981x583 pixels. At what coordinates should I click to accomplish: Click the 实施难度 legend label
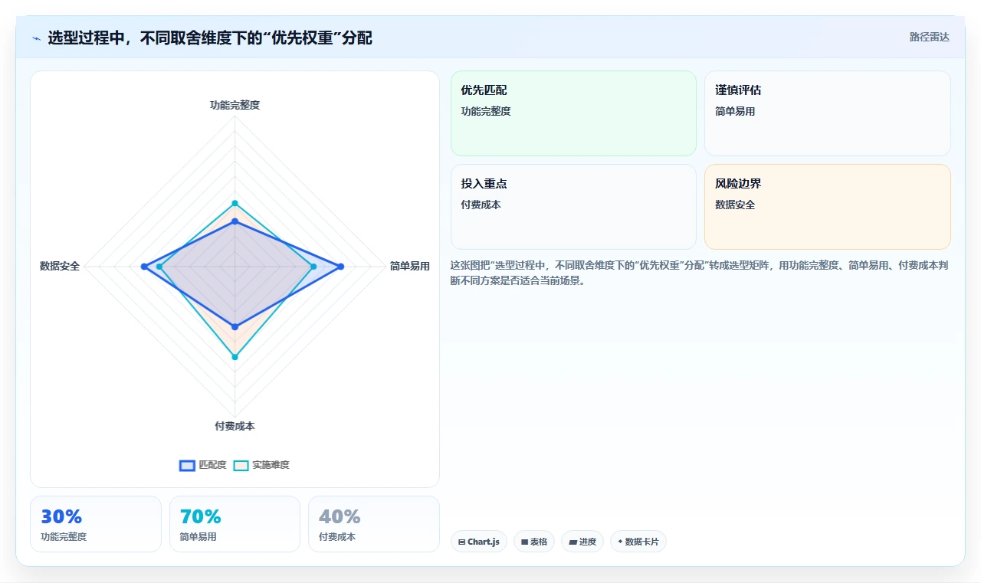[271, 465]
